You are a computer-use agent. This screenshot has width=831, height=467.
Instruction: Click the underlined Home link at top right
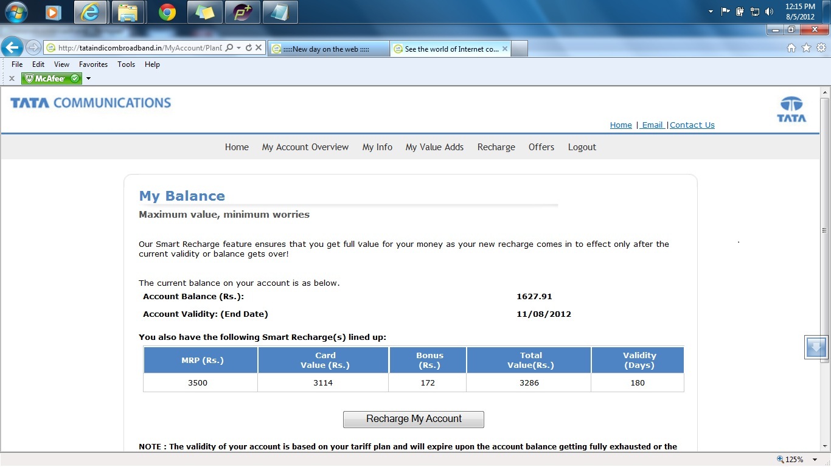621,125
